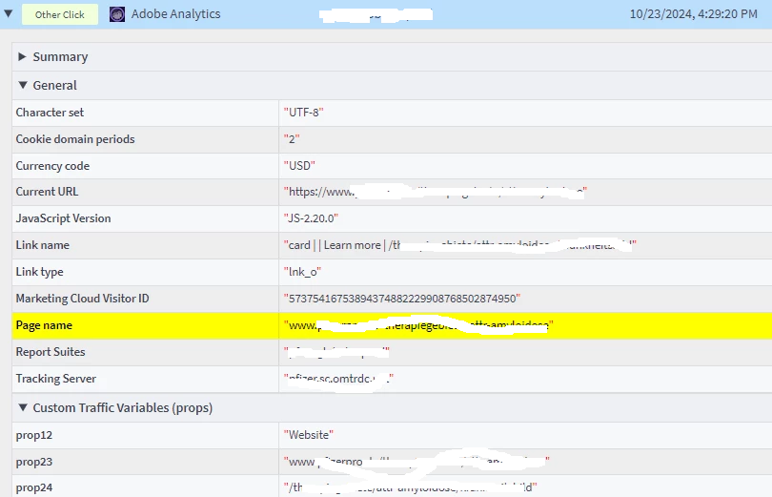Select the Marketing Cloud Visitor ID number
The width and height of the screenshot is (772, 497).
pos(402,299)
